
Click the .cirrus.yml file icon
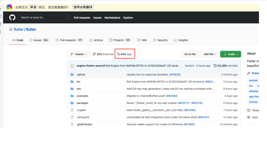72,117
